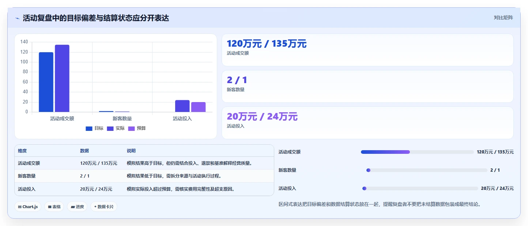Image resolution: width=528 pixels, height=226 pixels.
Task: Open the 20万元 / 24万元 data card
Action: pos(367,123)
